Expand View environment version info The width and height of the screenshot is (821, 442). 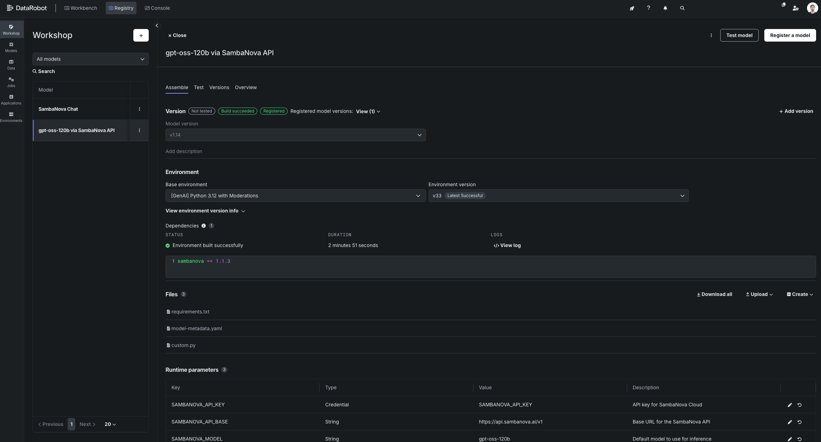pos(205,211)
